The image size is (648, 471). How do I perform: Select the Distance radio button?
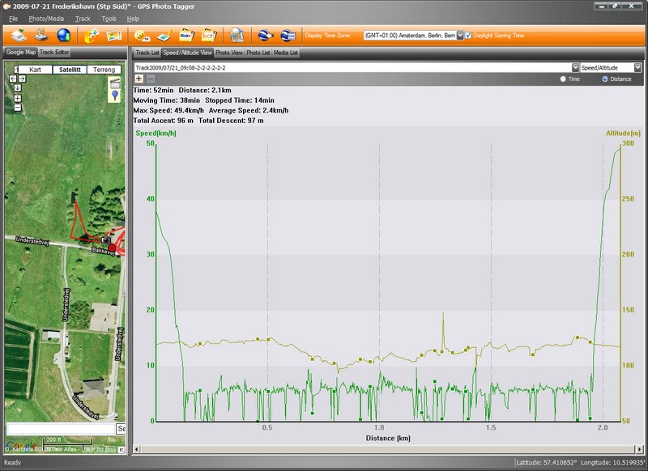pyautogui.click(x=604, y=78)
